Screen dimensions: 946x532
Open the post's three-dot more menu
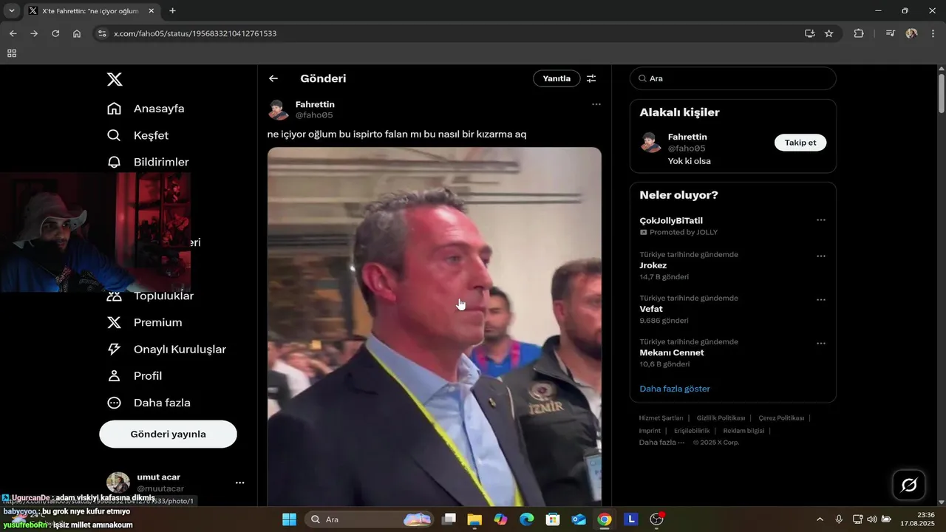coord(596,104)
